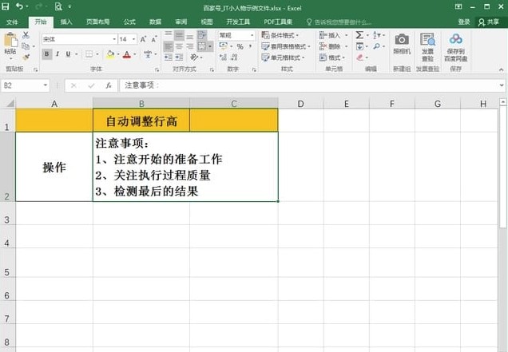The width and height of the screenshot is (508, 352).
Task: Click the Format Painter brush icon
Action: (x=26, y=57)
